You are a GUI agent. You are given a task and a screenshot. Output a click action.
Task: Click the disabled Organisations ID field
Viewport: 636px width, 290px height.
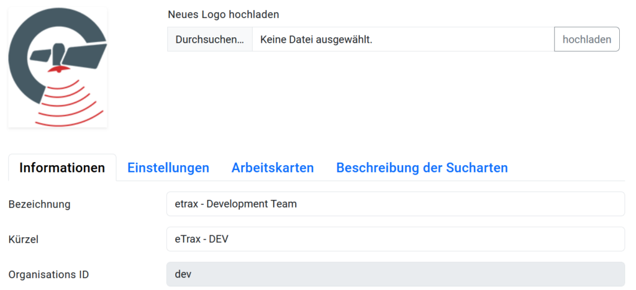pyautogui.click(x=396, y=274)
